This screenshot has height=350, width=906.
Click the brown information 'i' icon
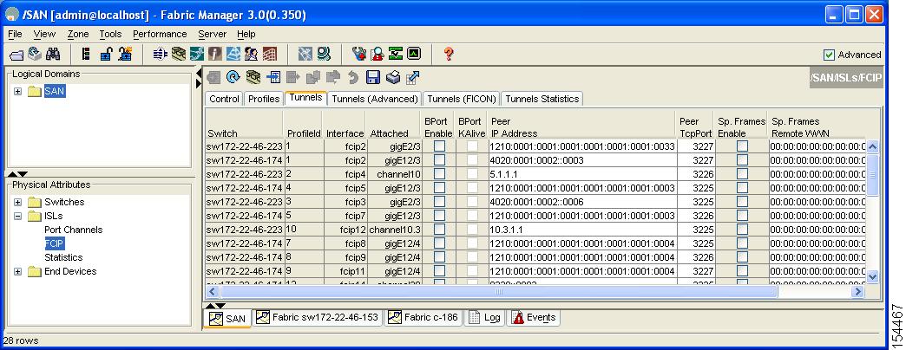[x=214, y=55]
